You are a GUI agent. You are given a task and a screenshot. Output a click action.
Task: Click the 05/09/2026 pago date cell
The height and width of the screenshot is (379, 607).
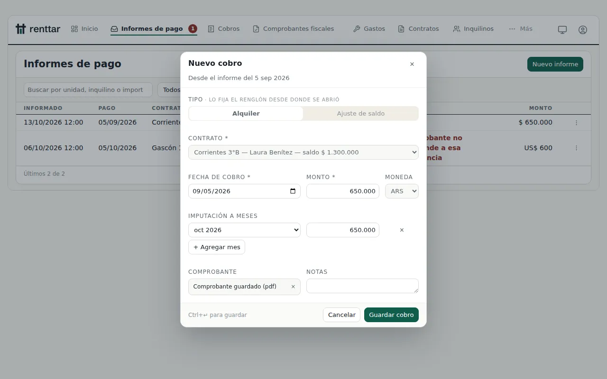[x=118, y=122]
